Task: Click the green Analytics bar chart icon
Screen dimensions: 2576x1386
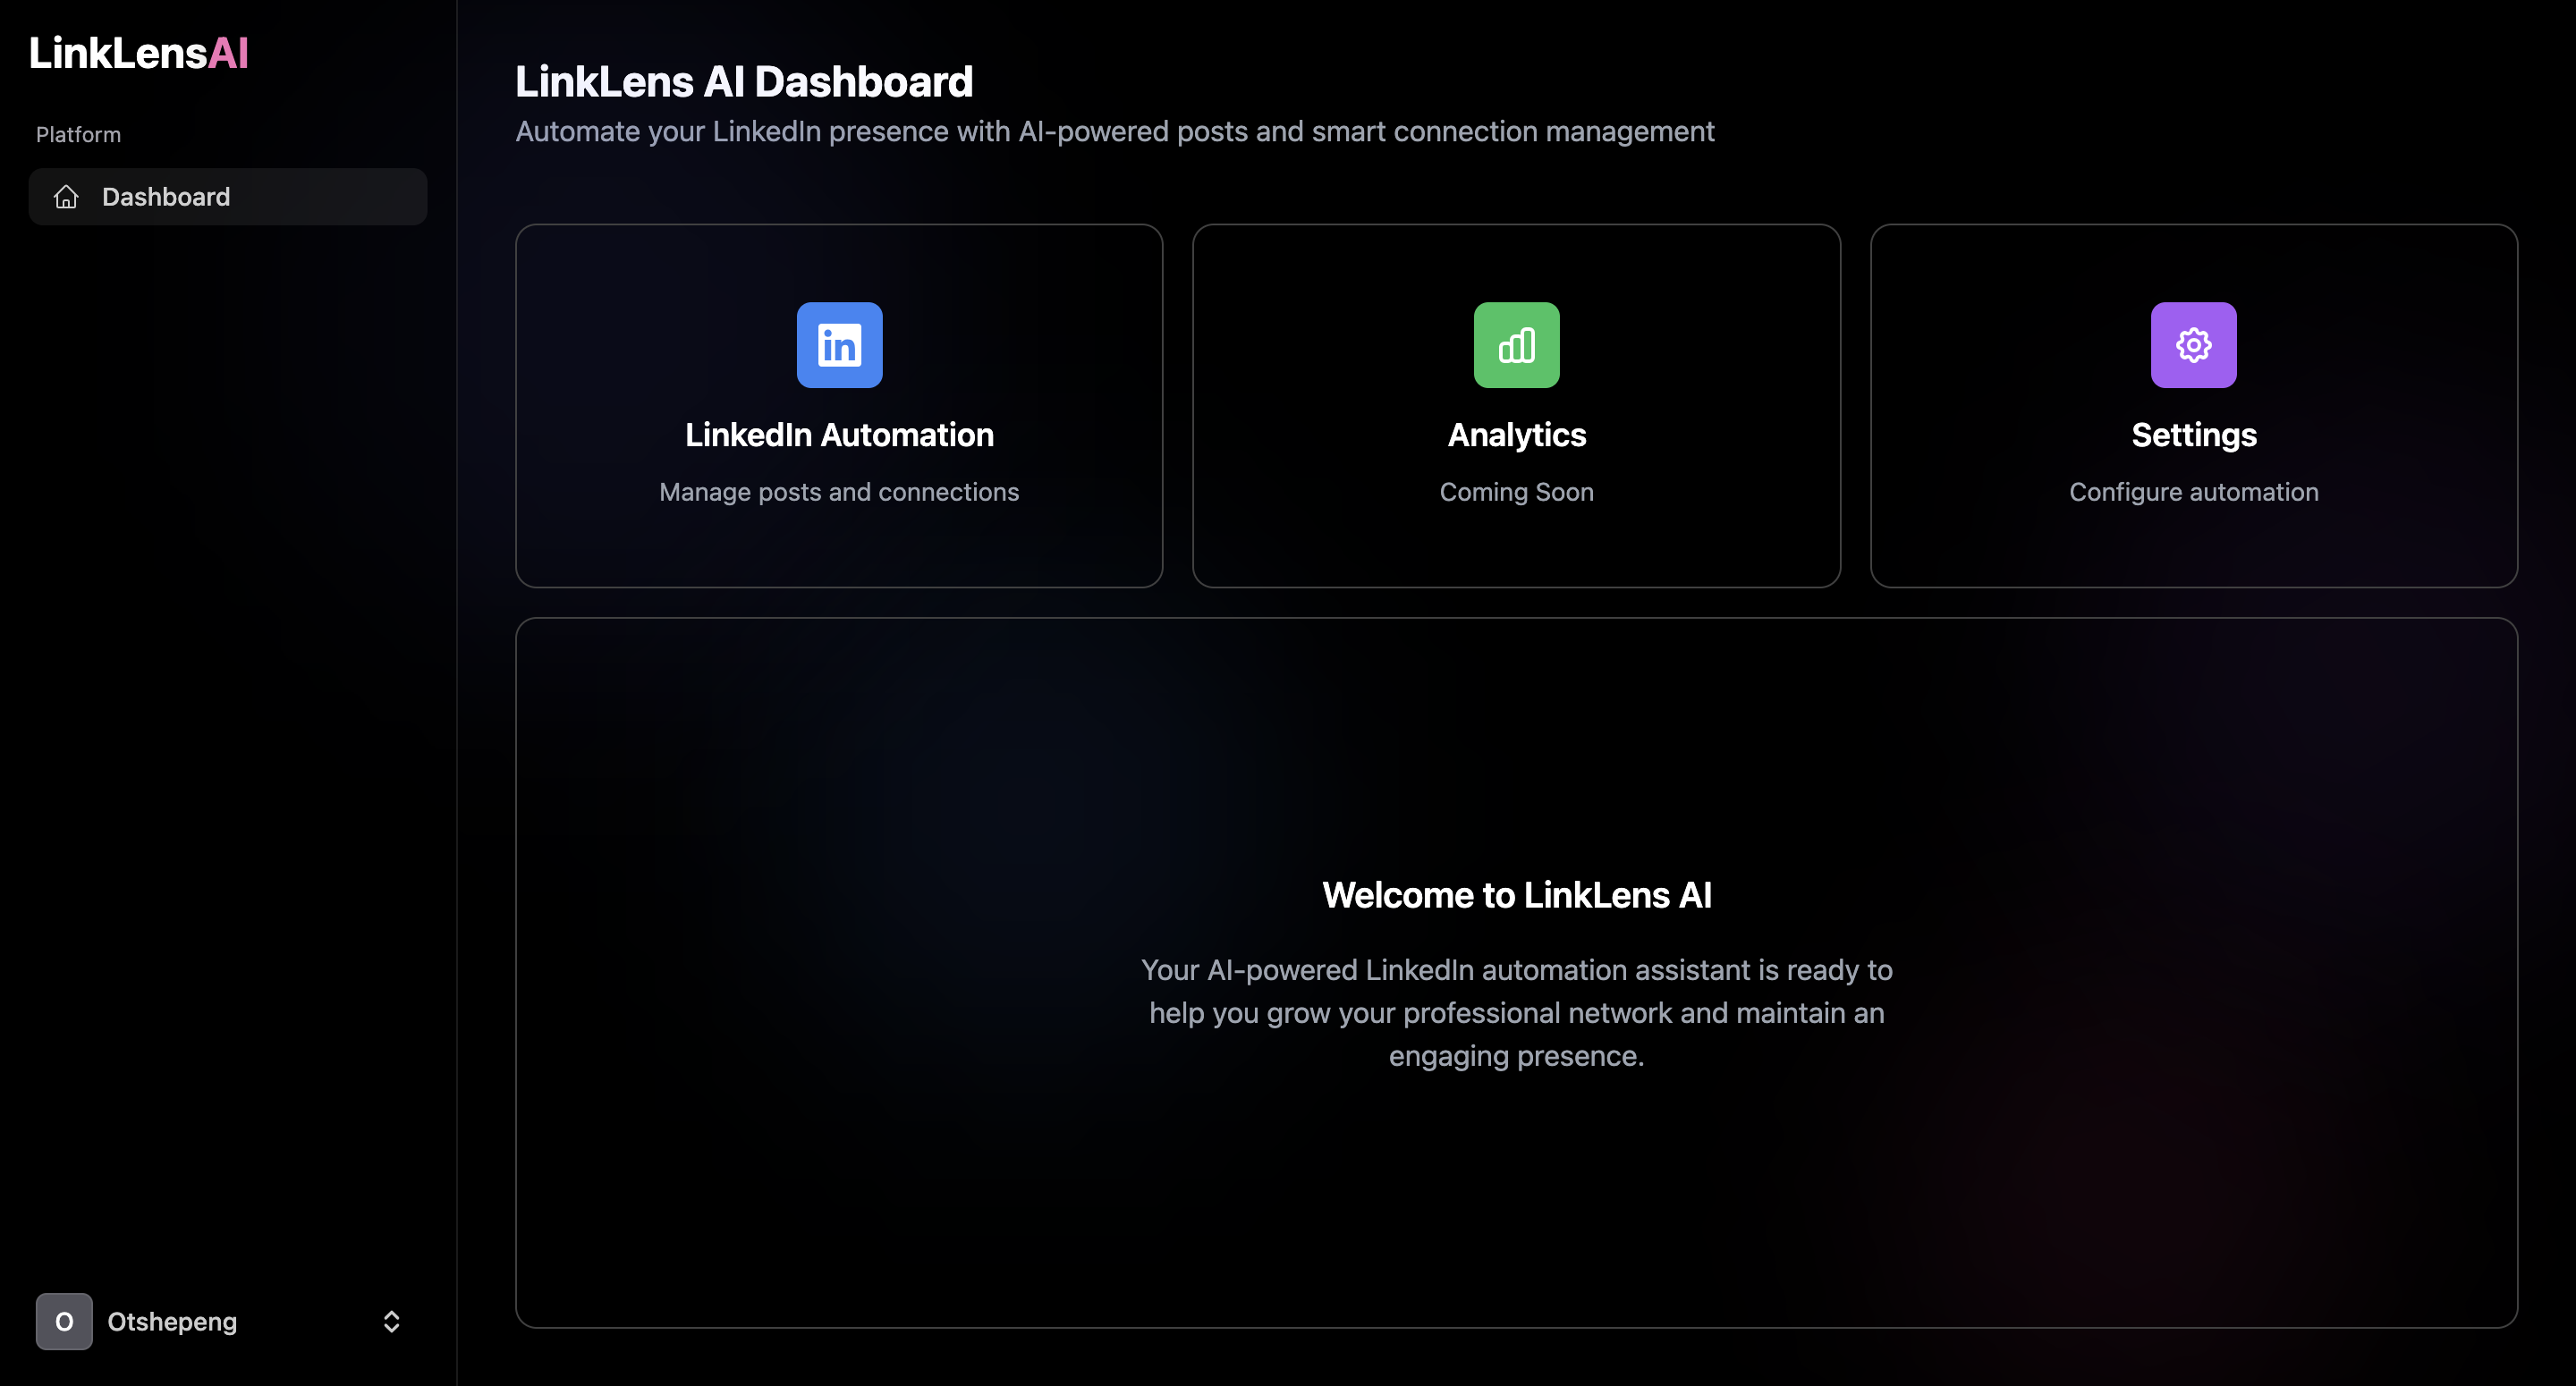Action: click(x=1516, y=345)
